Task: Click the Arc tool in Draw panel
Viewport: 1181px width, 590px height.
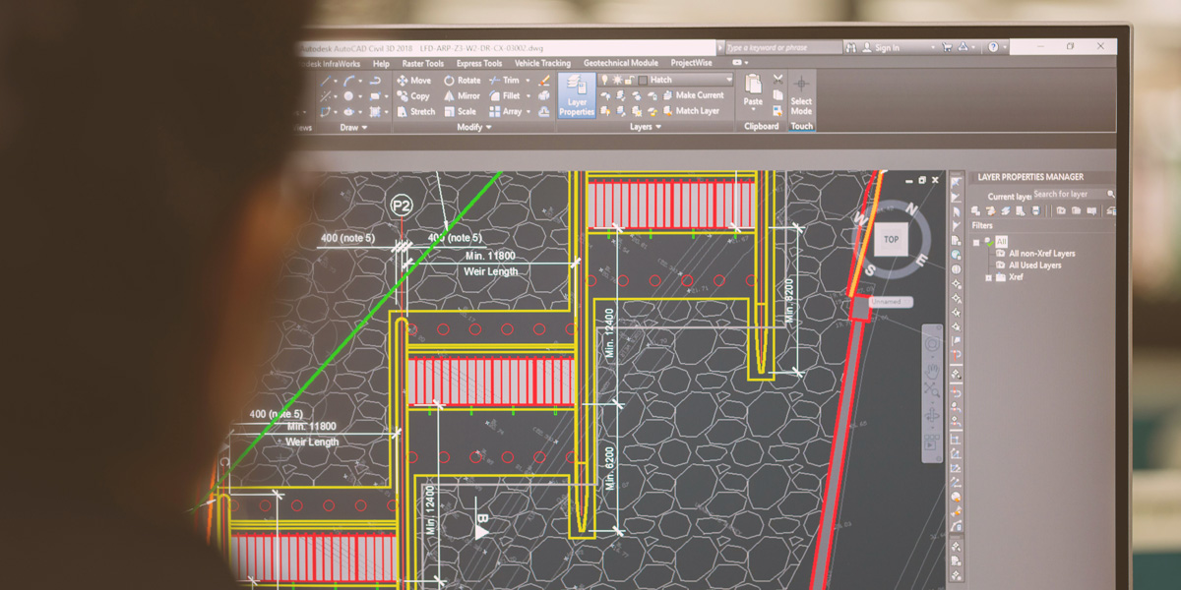Action: 350,80
